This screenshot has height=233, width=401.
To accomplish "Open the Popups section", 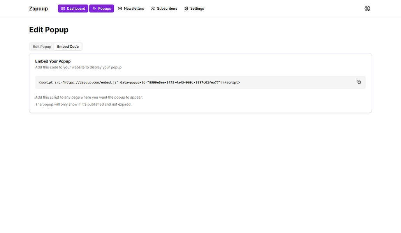I will pos(102,9).
